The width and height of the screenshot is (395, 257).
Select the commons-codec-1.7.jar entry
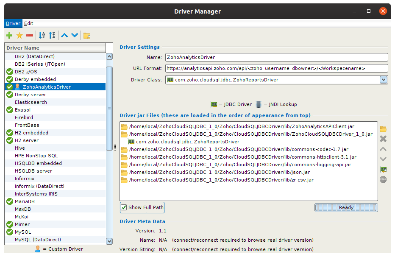point(238,149)
